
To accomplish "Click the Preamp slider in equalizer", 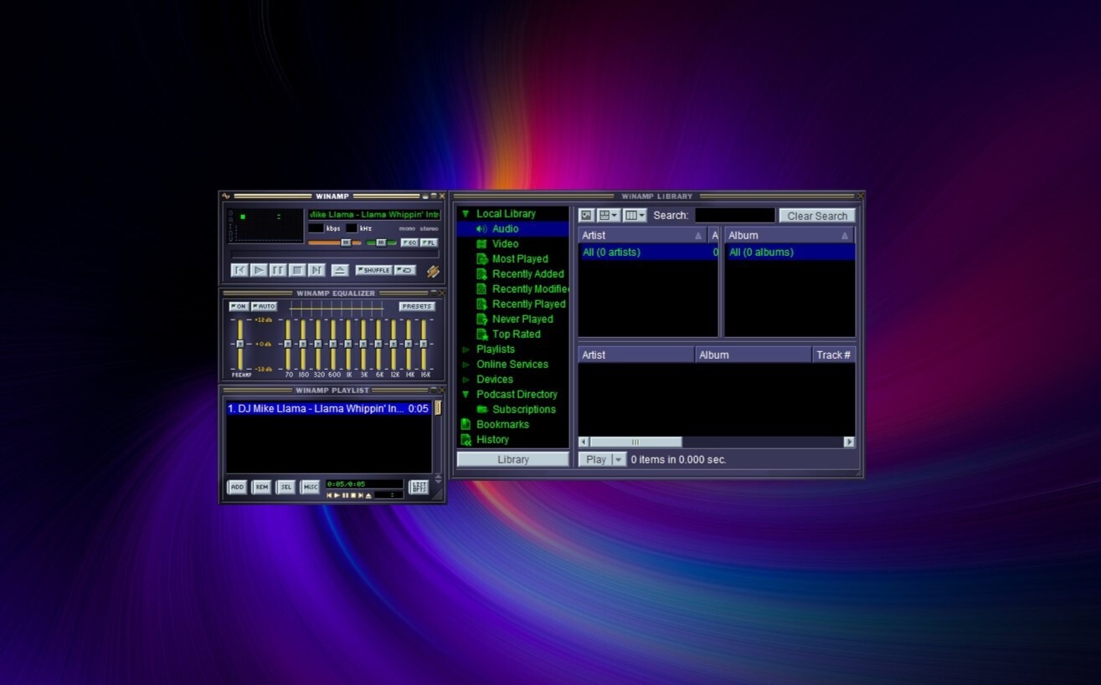I will tap(239, 344).
